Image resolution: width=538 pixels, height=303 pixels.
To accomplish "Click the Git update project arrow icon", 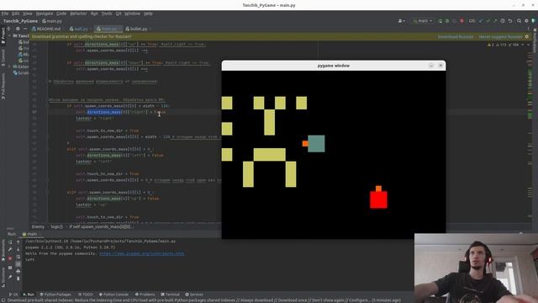I will (481, 21).
